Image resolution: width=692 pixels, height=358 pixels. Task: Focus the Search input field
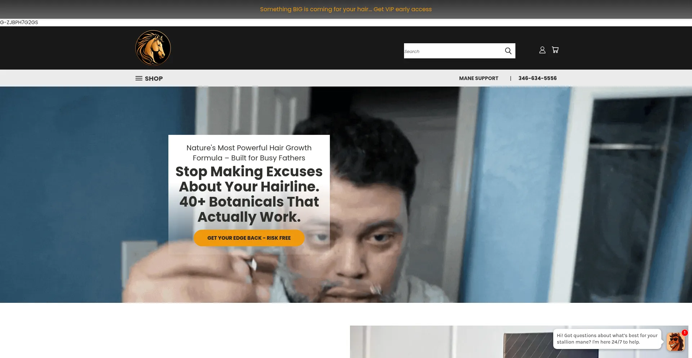pos(453,51)
